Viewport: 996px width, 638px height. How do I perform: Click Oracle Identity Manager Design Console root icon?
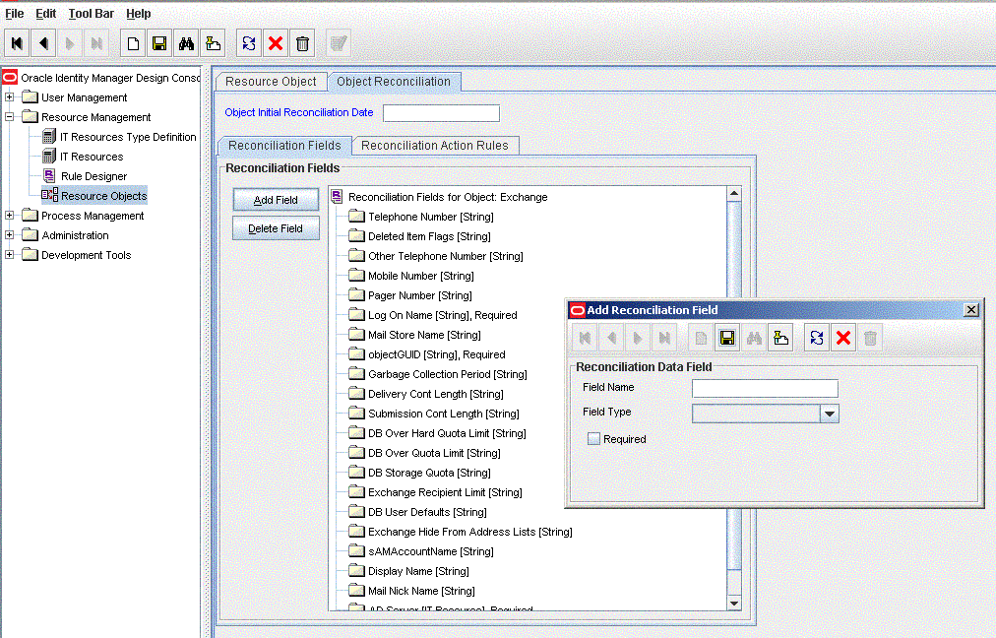tap(10, 78)
